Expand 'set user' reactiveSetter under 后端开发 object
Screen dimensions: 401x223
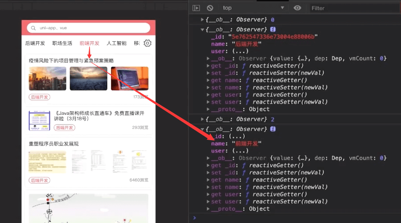click(208, 102)
